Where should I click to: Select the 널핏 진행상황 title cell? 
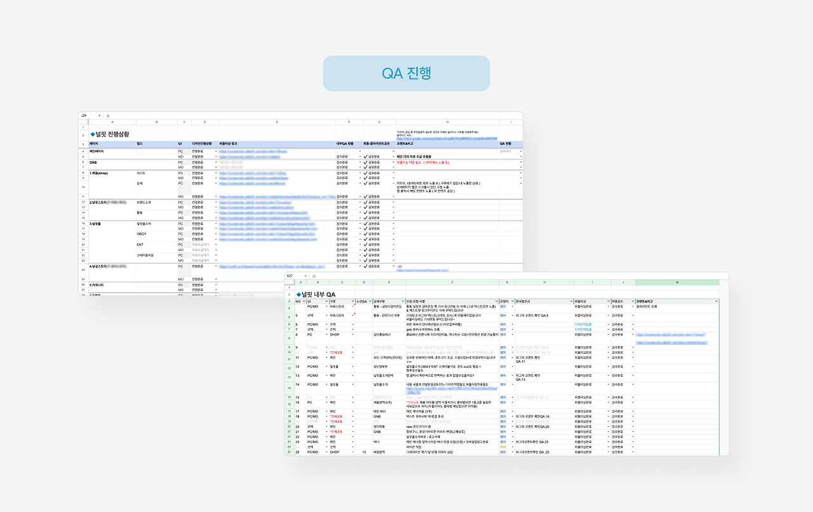(x=112, y=134)
